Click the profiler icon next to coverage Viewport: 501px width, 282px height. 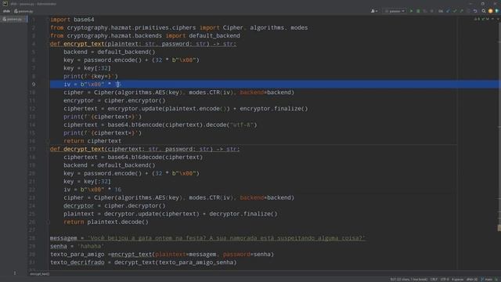click(431, 11)
